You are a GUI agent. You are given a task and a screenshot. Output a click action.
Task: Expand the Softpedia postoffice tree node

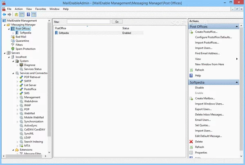pos(13,33)
